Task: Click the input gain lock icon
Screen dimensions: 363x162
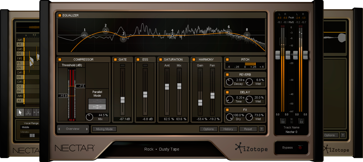Action: click(x=282, y=121)
